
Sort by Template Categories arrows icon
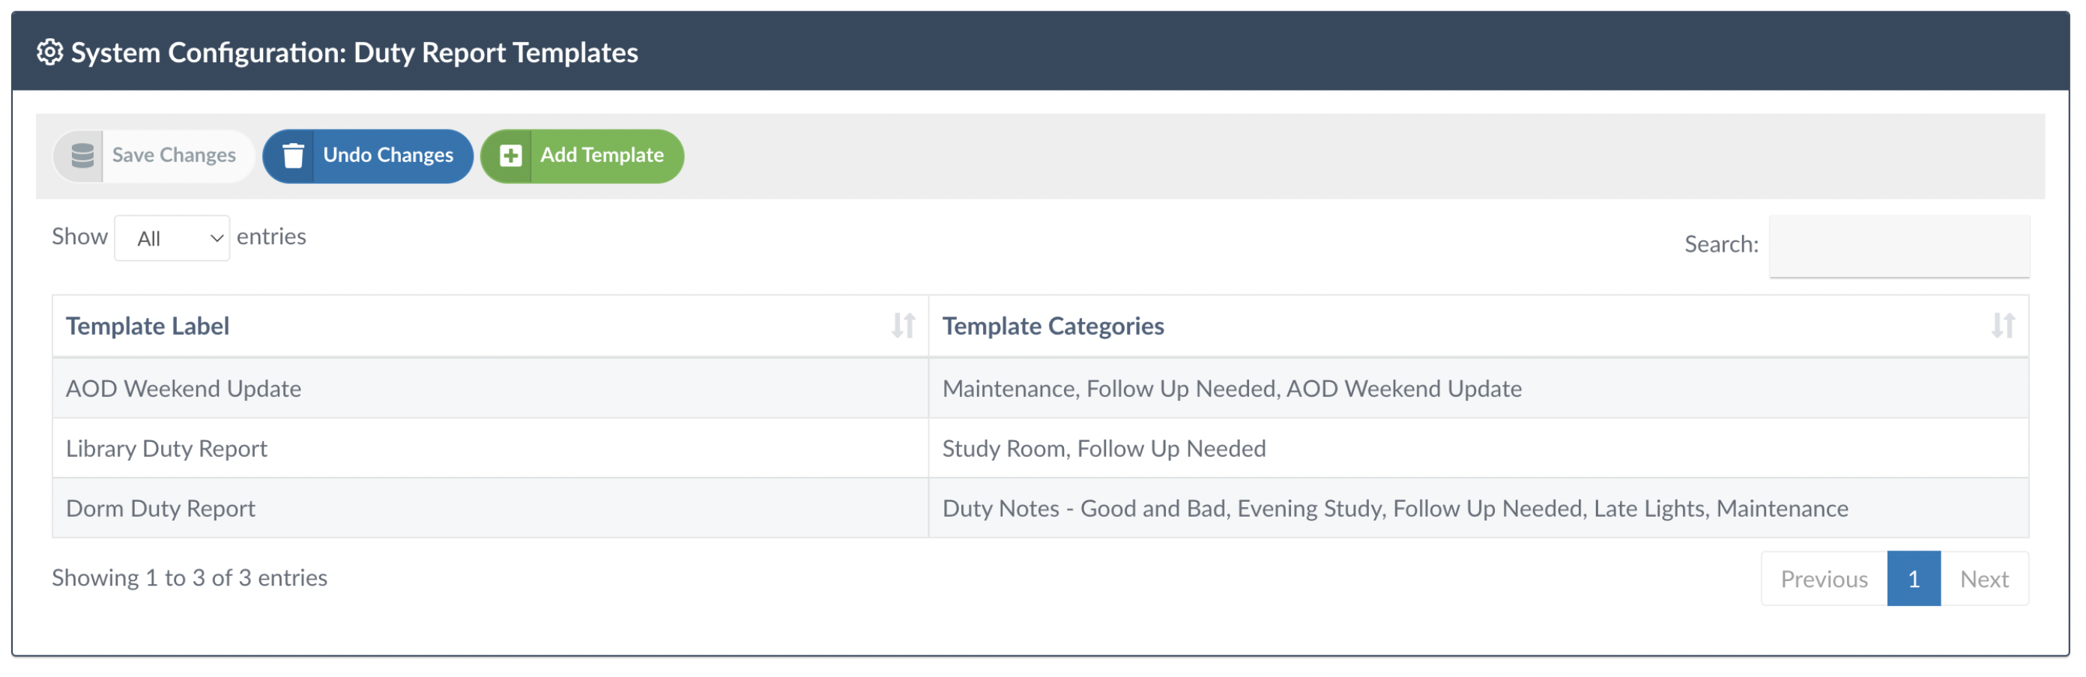pyautogui.click(x=2002, y=326)
